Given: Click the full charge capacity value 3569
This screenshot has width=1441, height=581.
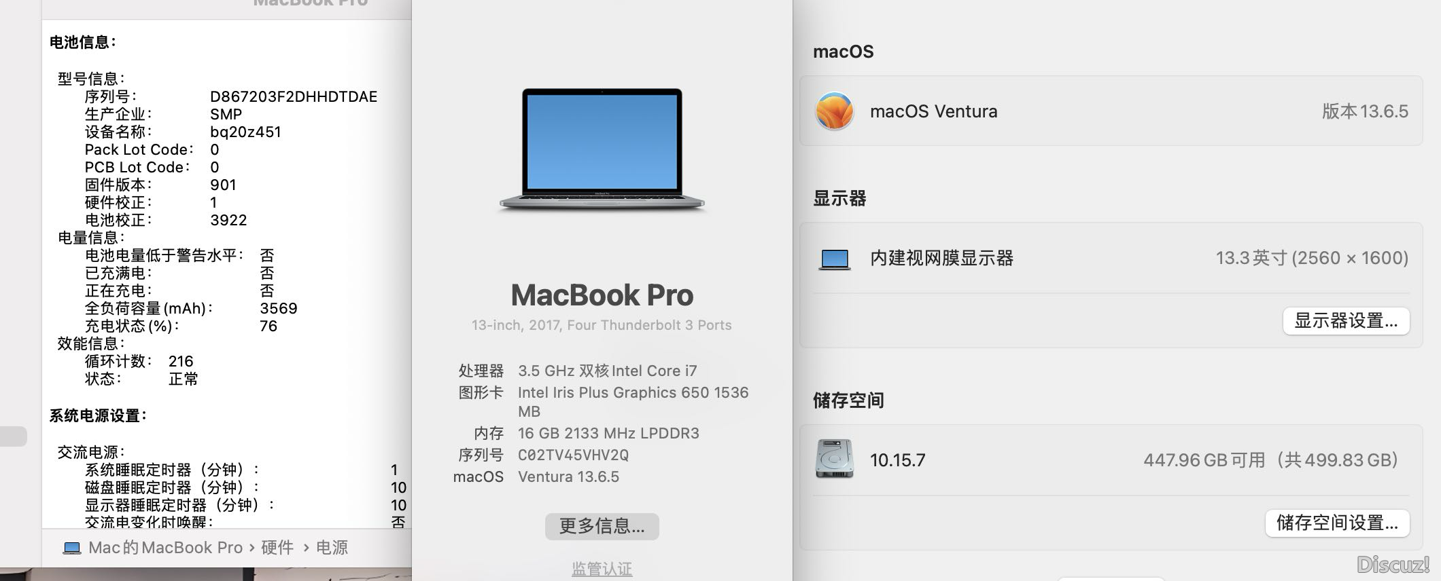Looking at the screenshot, I should [x=279, y=308].
